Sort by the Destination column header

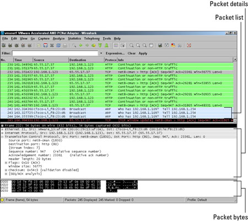point(87,60)
